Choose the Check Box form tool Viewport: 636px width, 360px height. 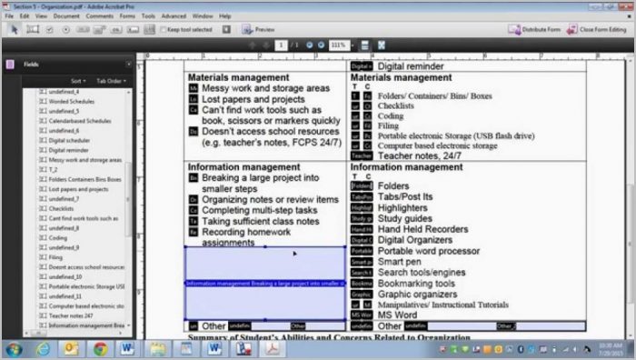[x=49, y=30]
